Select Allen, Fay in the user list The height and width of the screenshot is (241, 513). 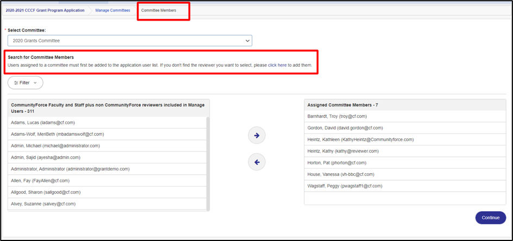107,181
